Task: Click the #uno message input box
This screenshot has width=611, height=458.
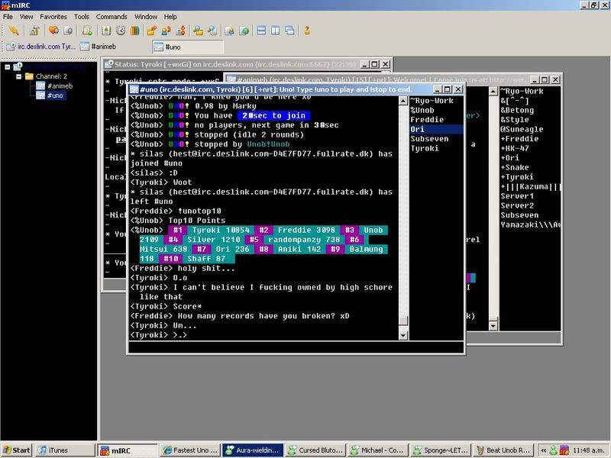Action: pos(296,348)
